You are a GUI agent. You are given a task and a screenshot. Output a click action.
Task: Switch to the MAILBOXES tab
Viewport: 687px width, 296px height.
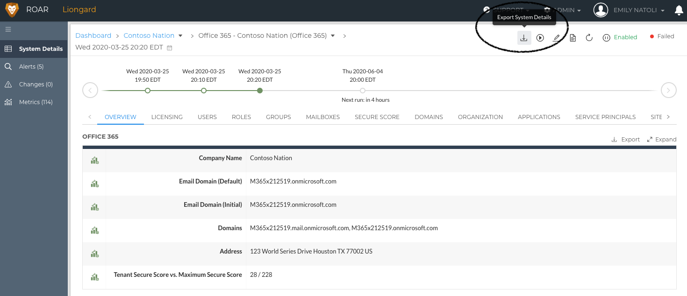(323, 117)
